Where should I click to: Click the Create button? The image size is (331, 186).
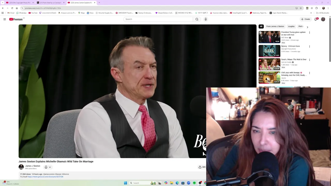[305, 19]
